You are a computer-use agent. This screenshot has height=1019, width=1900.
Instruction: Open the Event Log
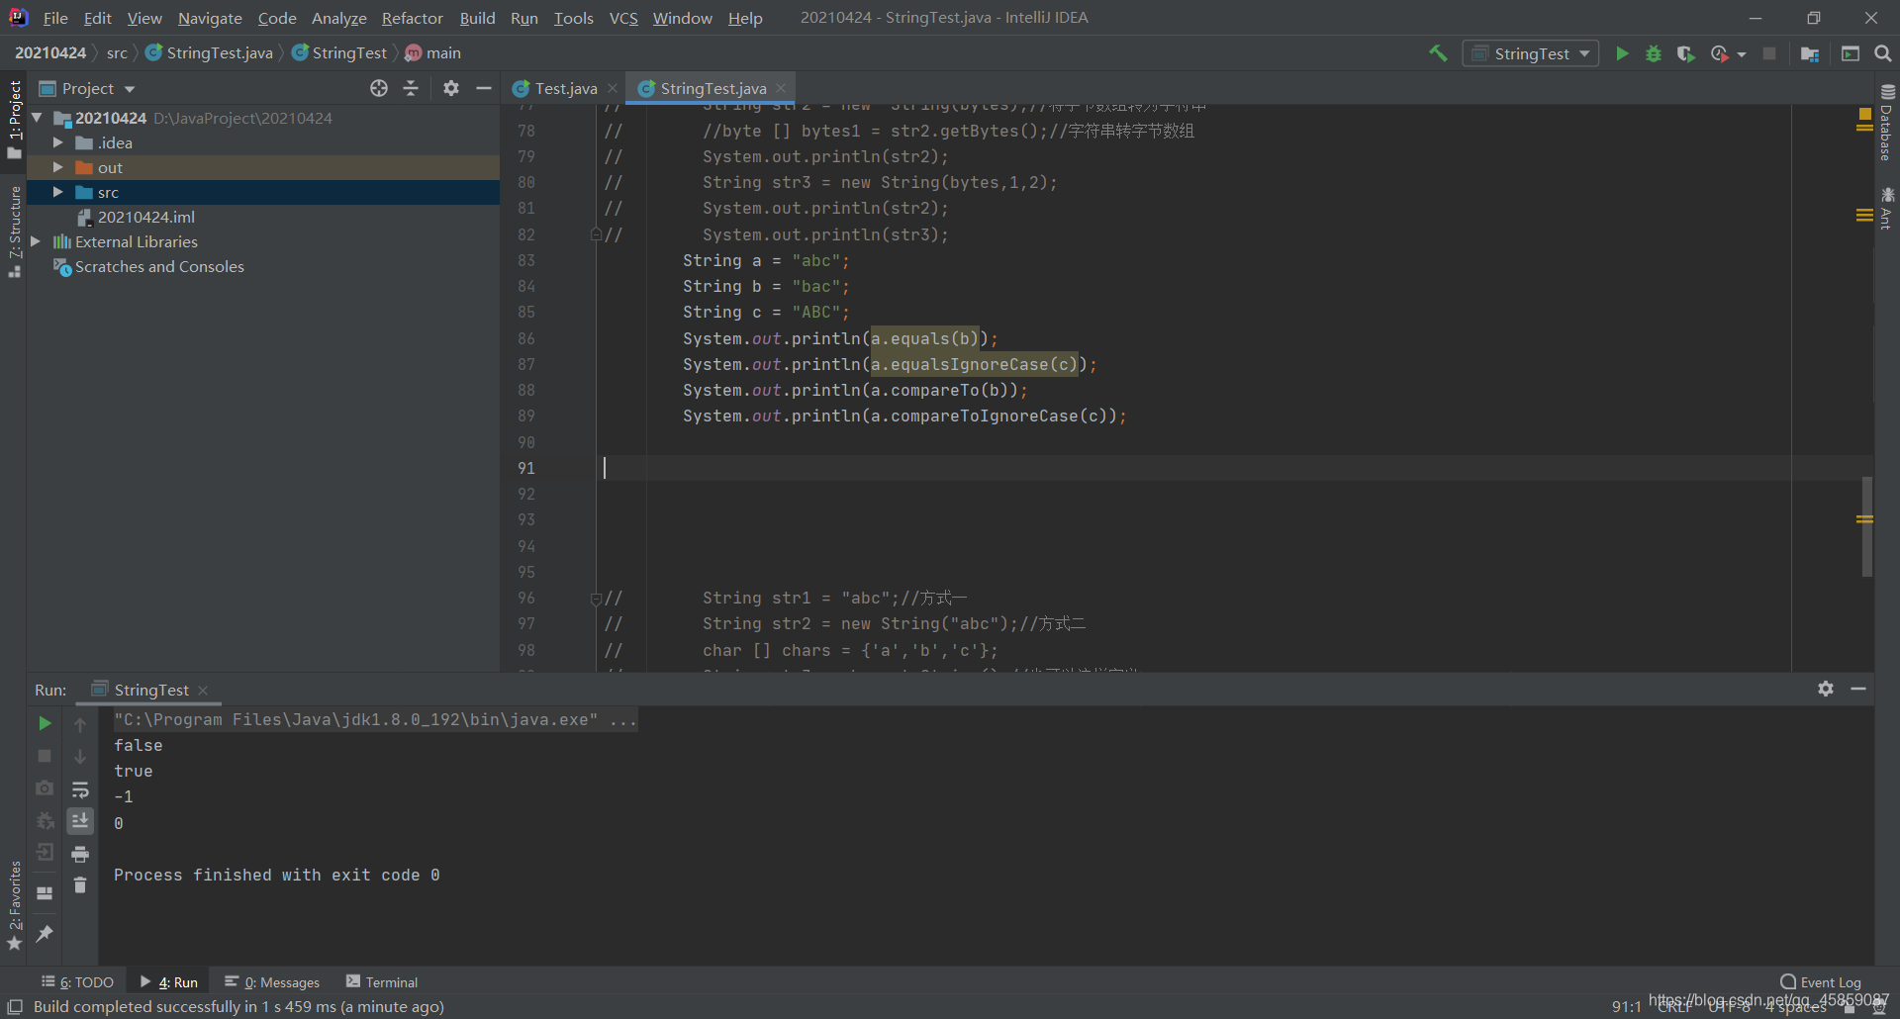(x=1821, y=981)
